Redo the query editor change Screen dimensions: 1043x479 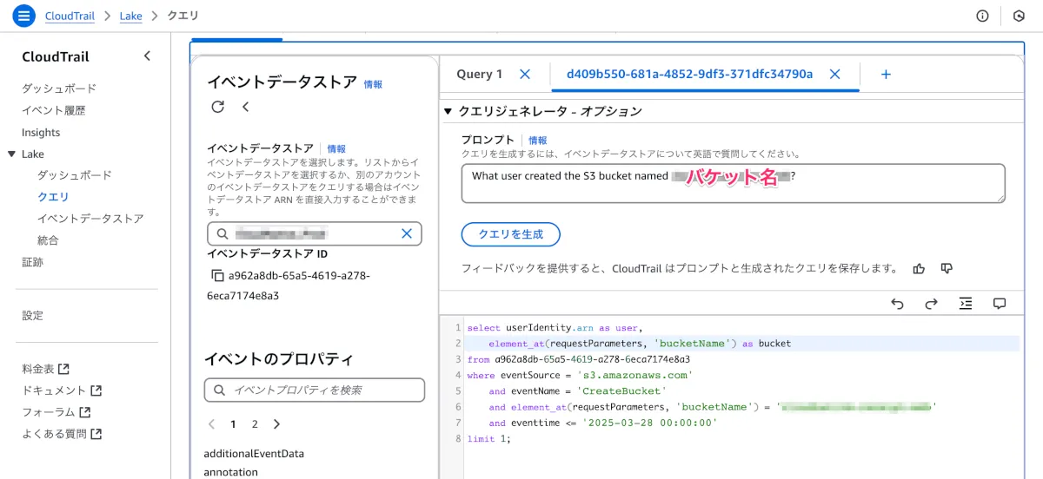[931, 304]
